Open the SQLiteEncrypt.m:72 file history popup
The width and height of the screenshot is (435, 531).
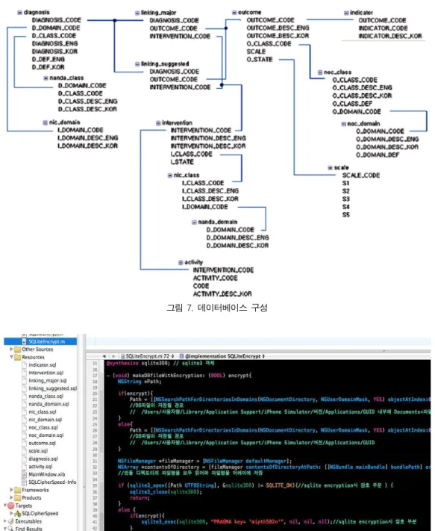pos(148,356)
